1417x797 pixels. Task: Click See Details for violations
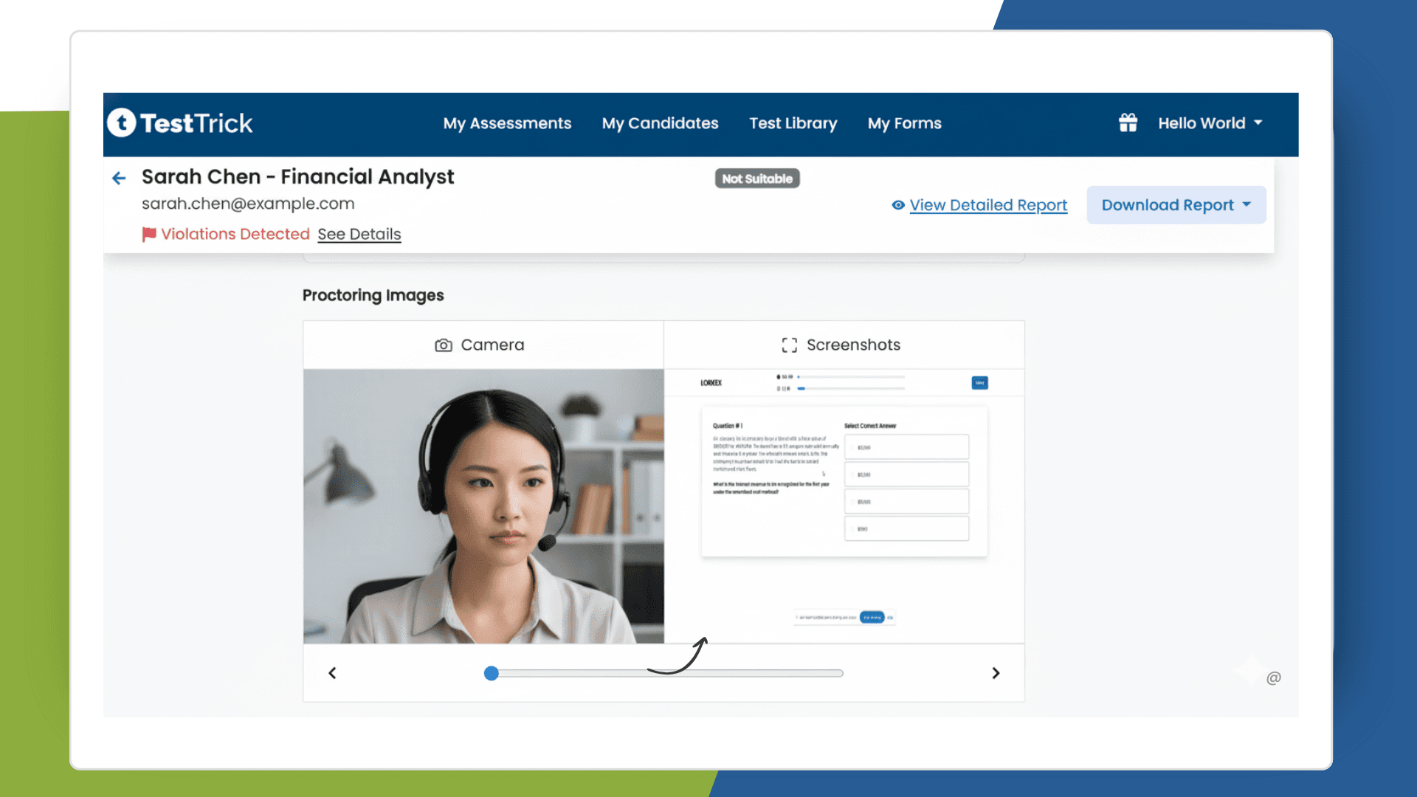pos(359,234)
